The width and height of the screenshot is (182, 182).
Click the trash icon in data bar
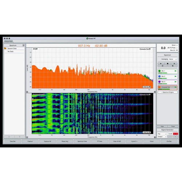pos(20,137)
